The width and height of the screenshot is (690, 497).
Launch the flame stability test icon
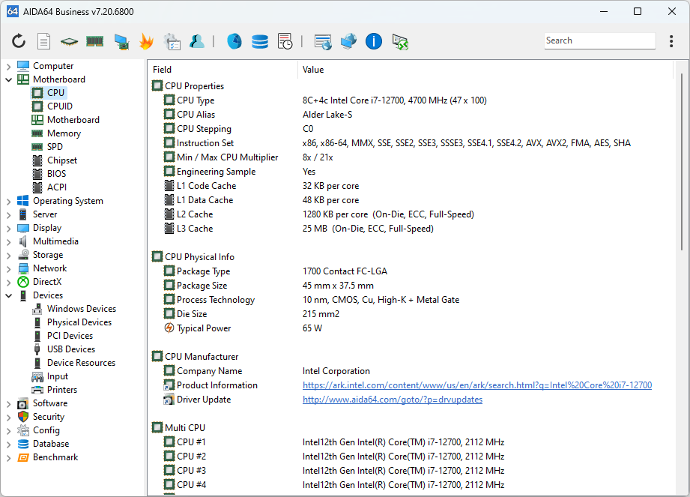[146, 41]
